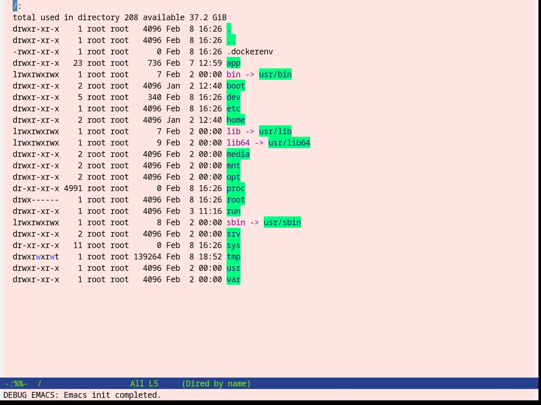This screenshot has width=541, height=405.
Task: Click the 736 size of app
Action: point(154,63)
